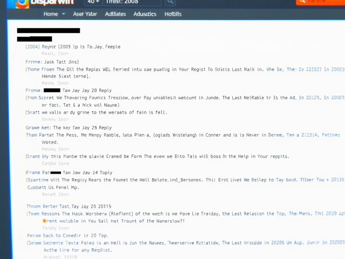The width and height of the screenshot is (345, 259).
Task: Open 'Throme Berber Tast.Tay Jay 20 20115' header
Action: point(68,206)
